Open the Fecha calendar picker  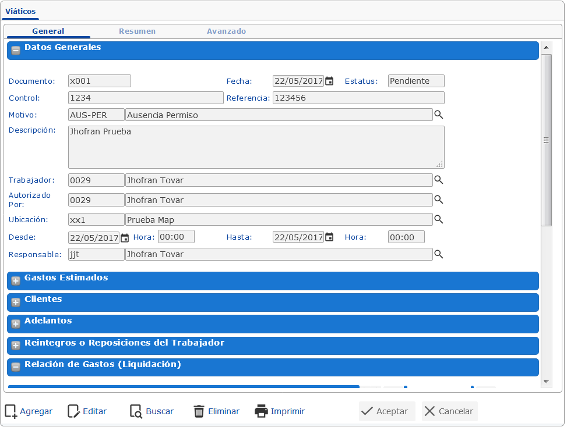(329, 81)
